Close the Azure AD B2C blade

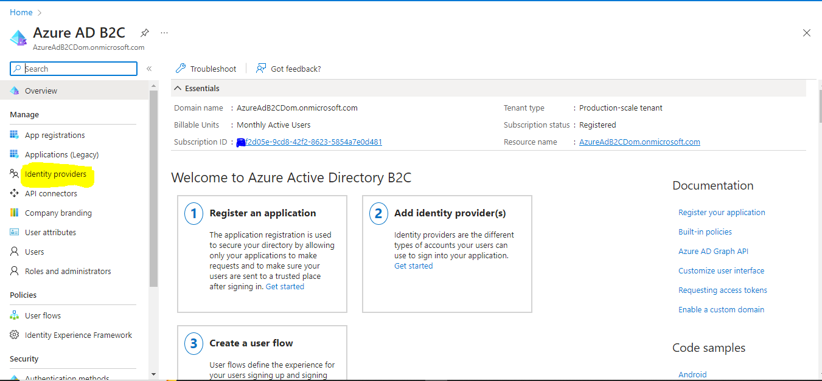pyautogui.click(x=807, y=33)
